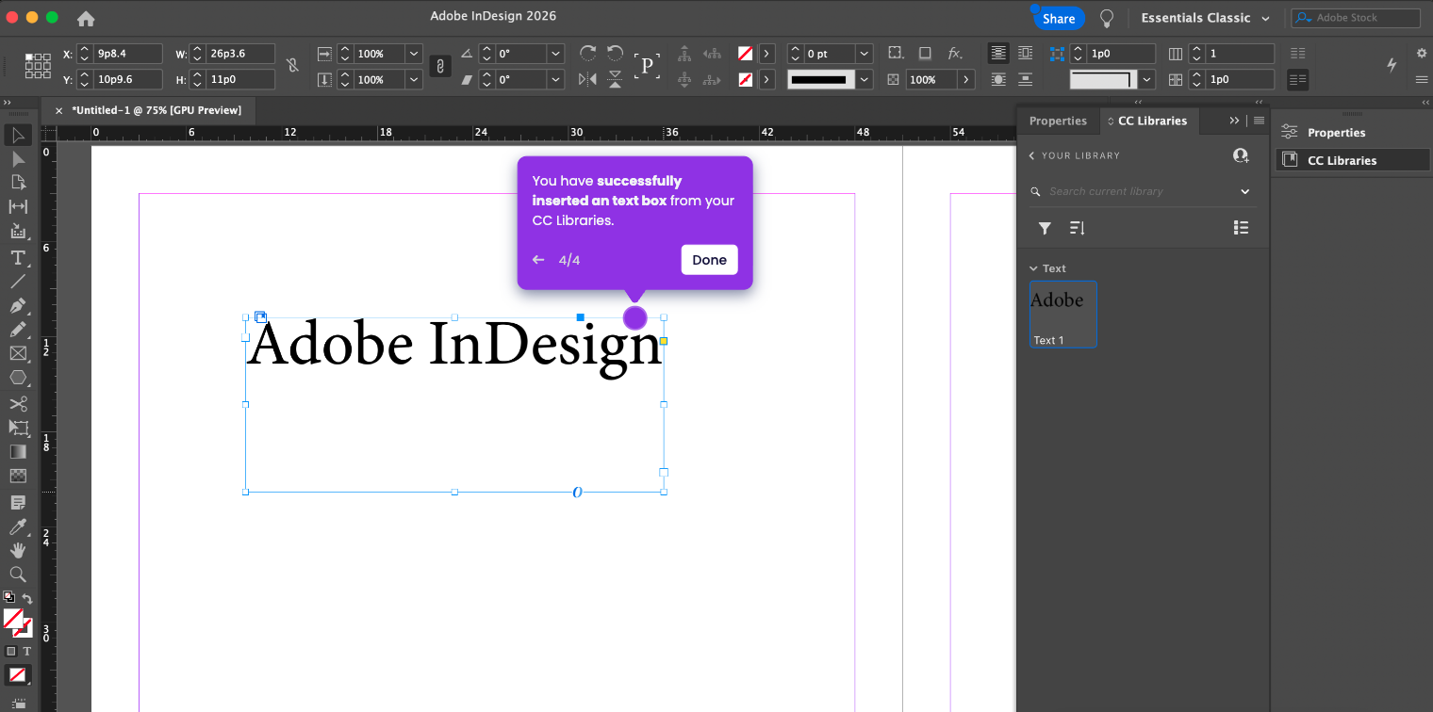Click the Text 1 library thumbnail
Viewport: 1433px width, 712px height.
[1062, 314]
